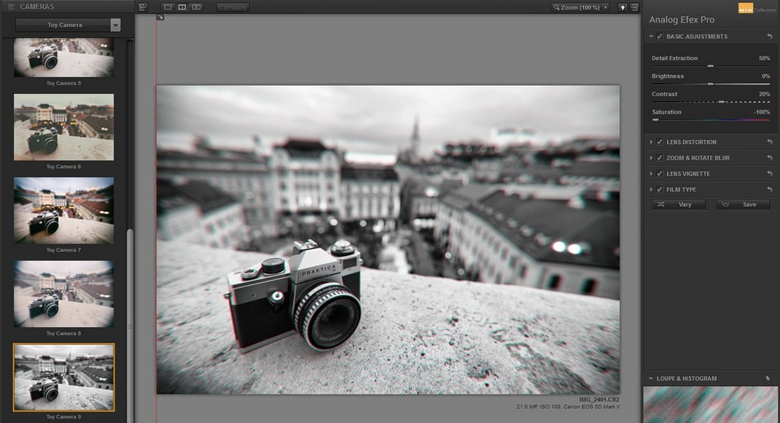Collapse the Basic Adjustments section
780x423 pixels.
651,36
